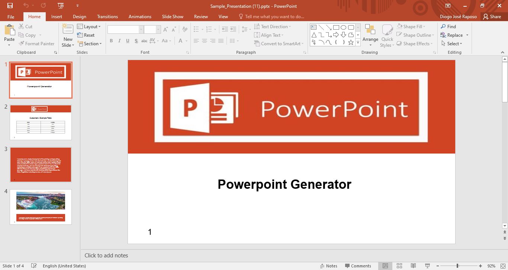508x270 pixels.
Task: Click the Reset slide button
Action: [86, 35]
